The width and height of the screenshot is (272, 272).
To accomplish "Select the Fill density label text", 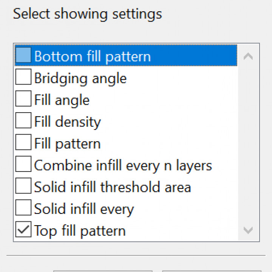I will [68, 122].
